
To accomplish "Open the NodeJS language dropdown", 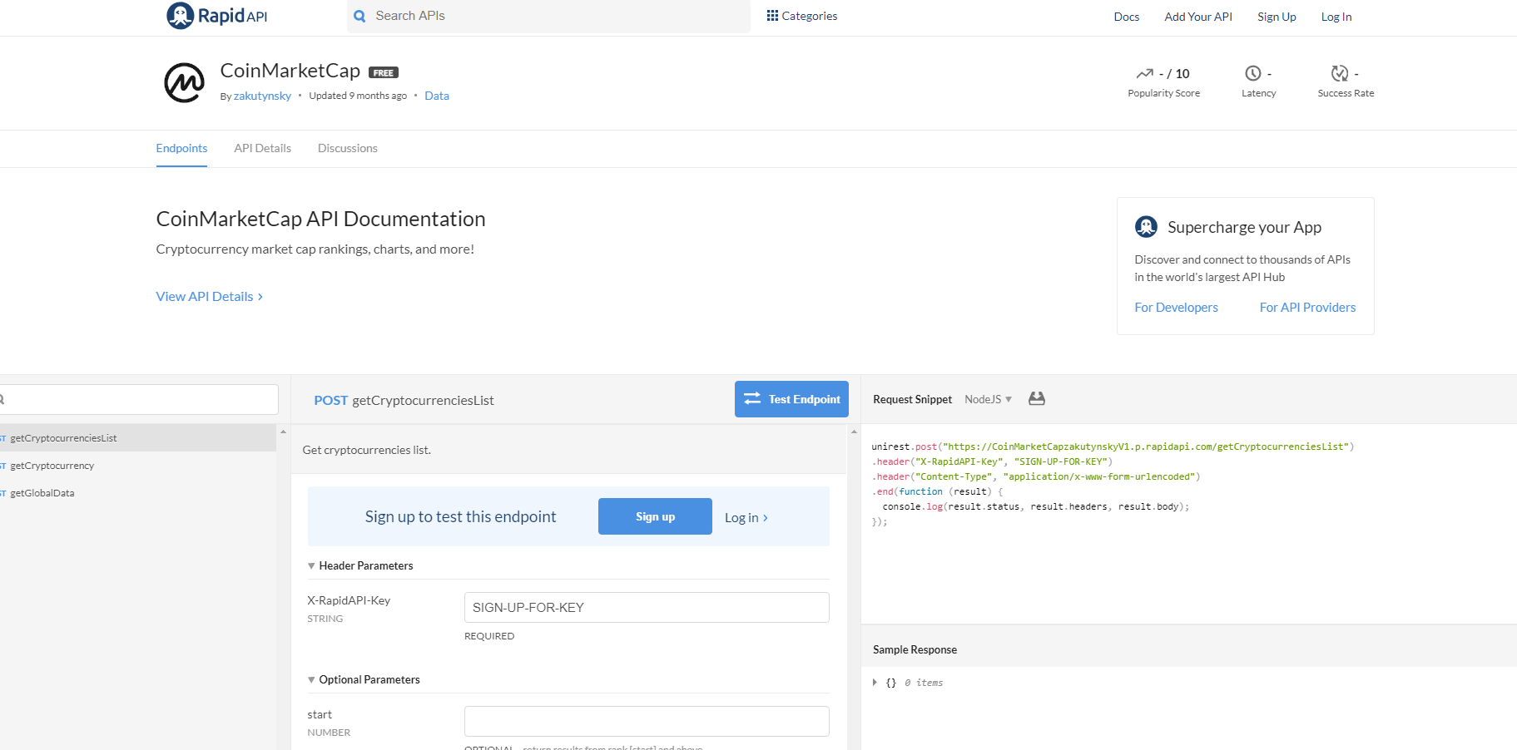I will tap(988, 399).
